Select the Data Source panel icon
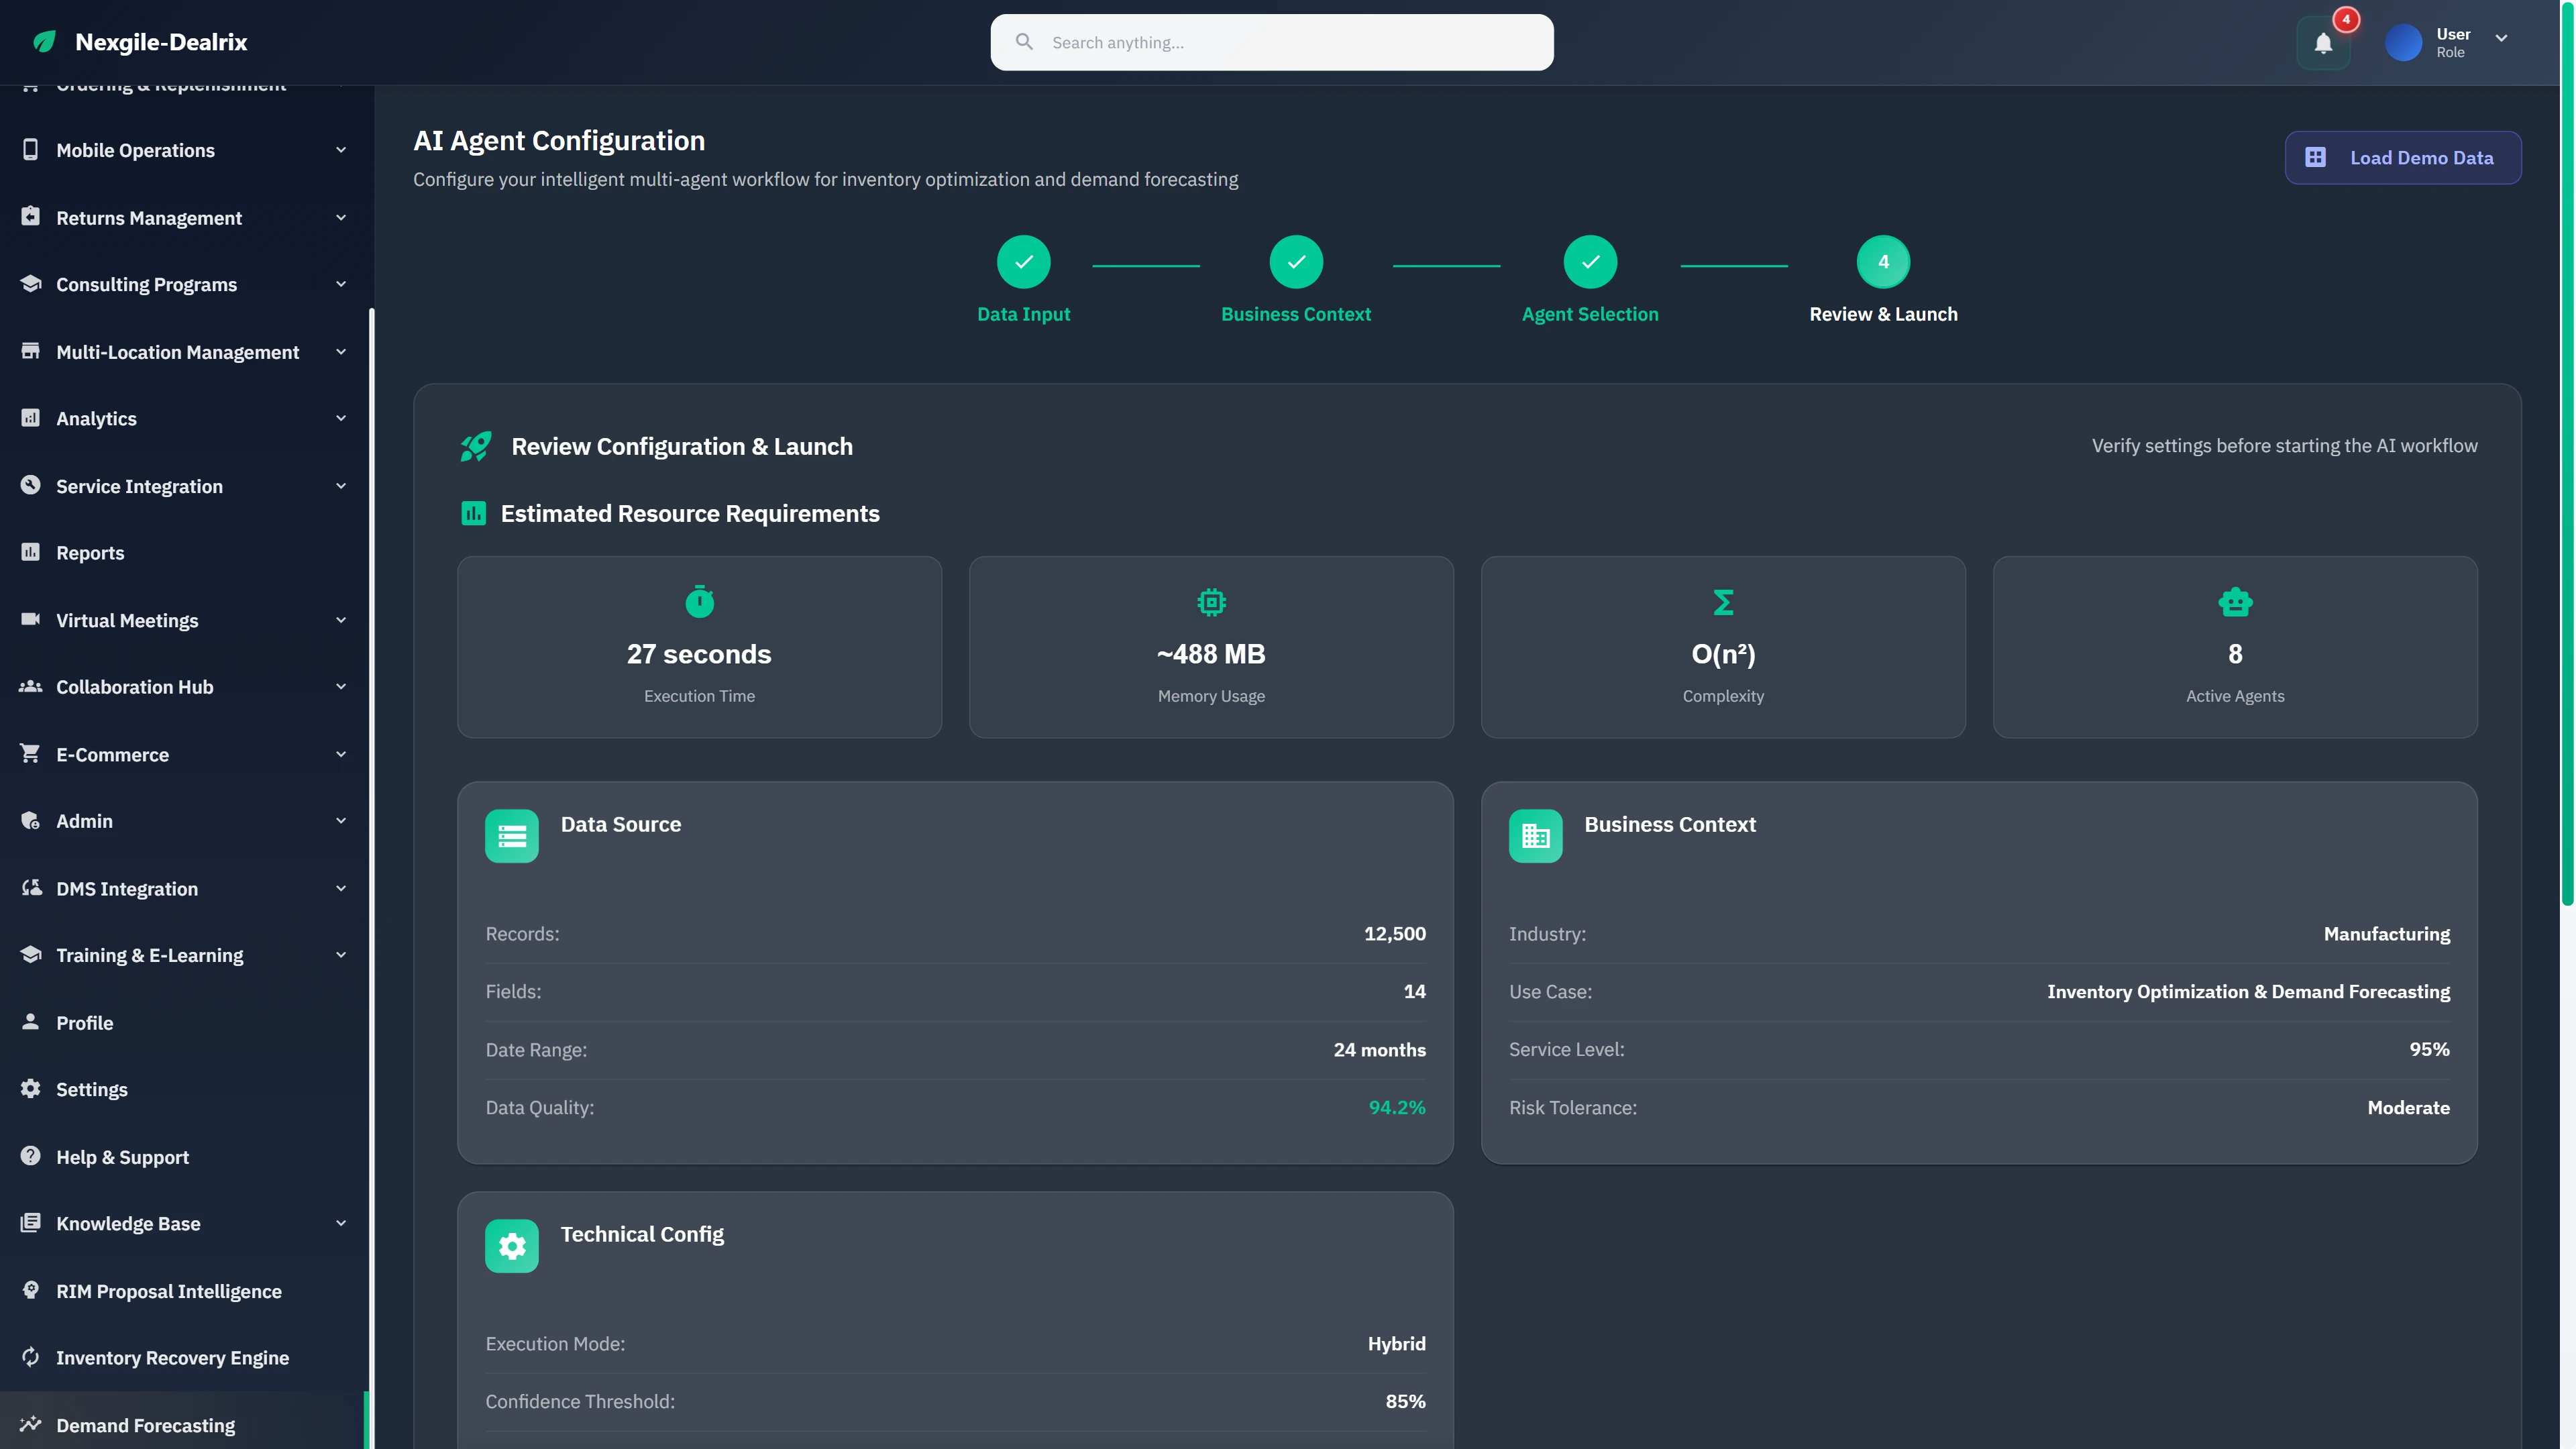 511,836
